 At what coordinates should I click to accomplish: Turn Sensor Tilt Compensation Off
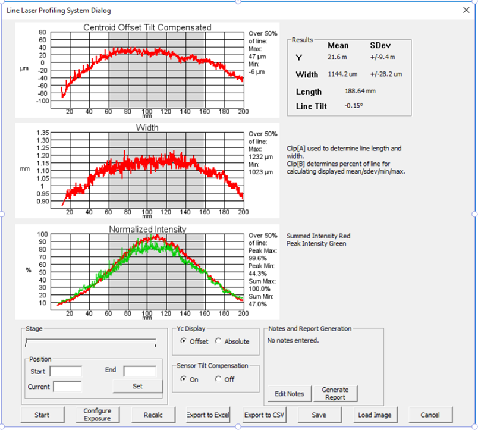point(218,379)
